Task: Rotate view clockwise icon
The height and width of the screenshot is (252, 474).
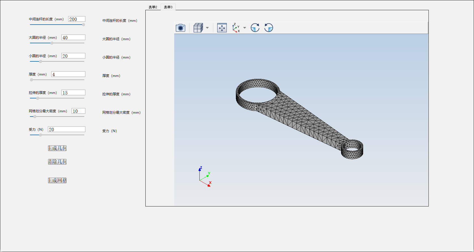Action: (255, 28)
